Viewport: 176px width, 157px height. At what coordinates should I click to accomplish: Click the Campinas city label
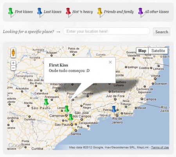[57, 116]
